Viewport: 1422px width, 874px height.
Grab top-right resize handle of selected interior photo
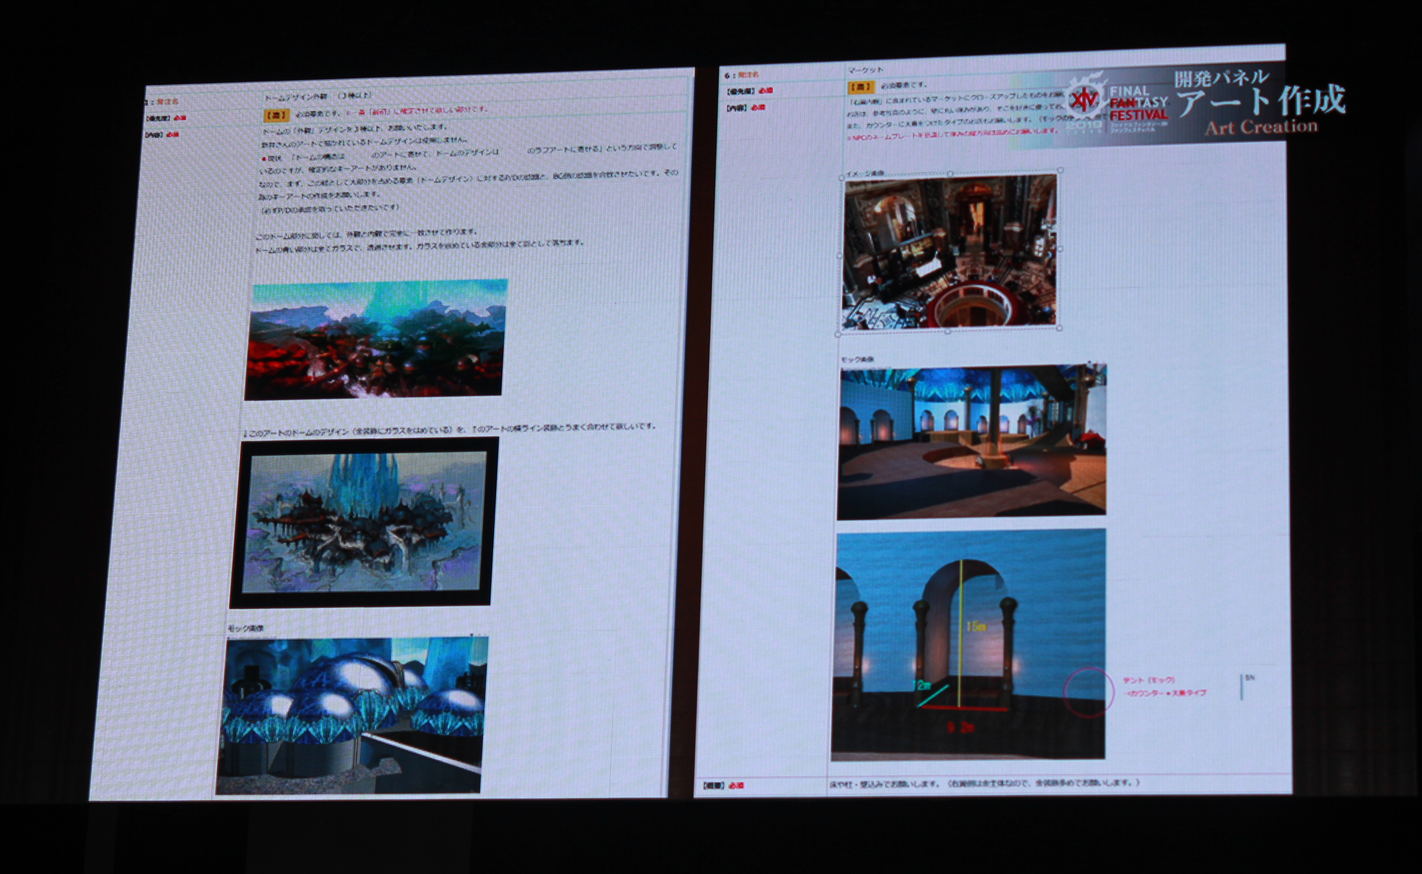(1060, 171)
